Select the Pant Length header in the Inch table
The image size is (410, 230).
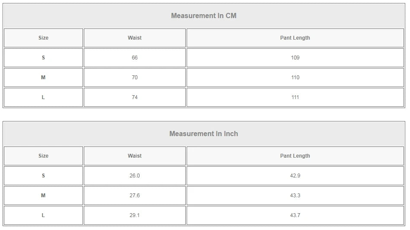click(295, 156)
